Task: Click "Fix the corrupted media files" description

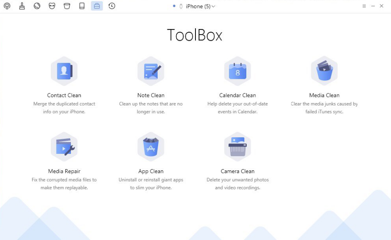Action: pos(64,184)
